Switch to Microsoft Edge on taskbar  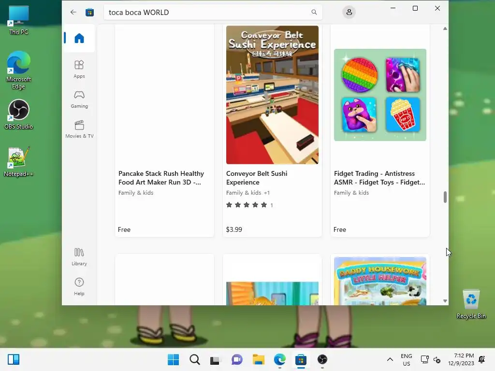point(280,359)
